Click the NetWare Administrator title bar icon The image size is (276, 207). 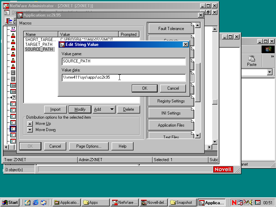pyautogui.click(x=6, y=6)
